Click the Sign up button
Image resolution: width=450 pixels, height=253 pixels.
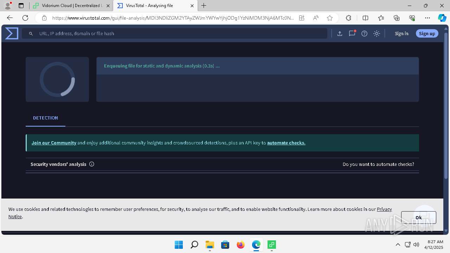click(x=427, y=33)
